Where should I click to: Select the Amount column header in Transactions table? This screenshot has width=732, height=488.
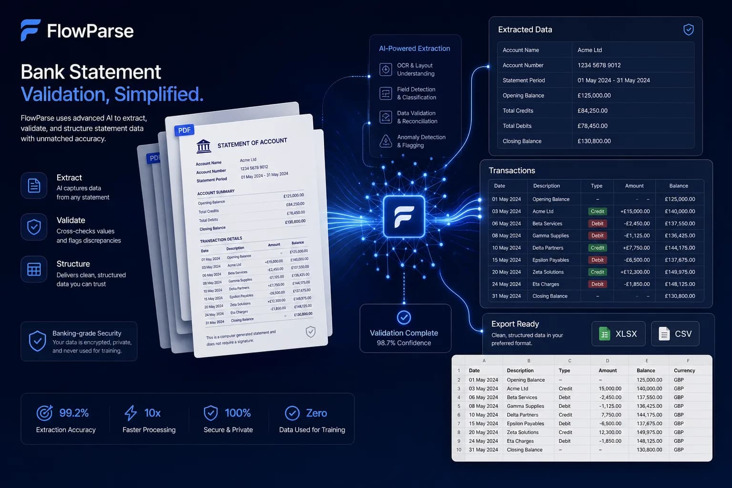click(x=634, y=186)
